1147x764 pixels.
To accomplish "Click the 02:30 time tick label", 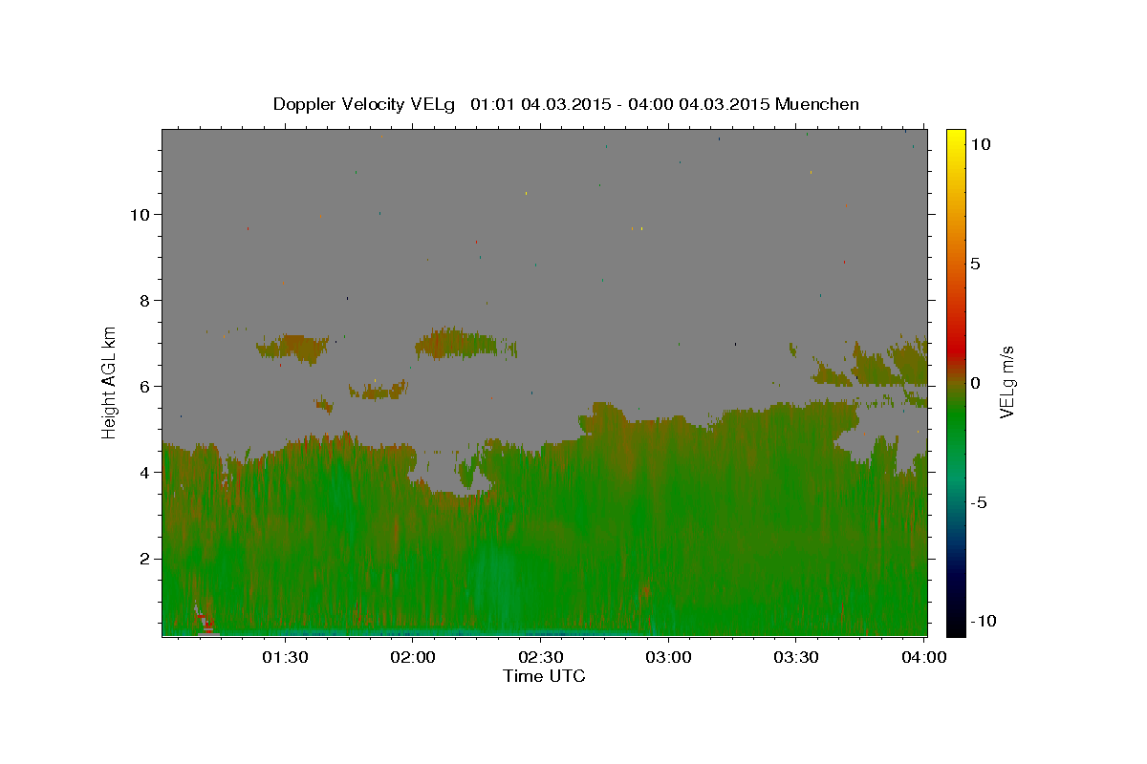I will coord(541,657).
